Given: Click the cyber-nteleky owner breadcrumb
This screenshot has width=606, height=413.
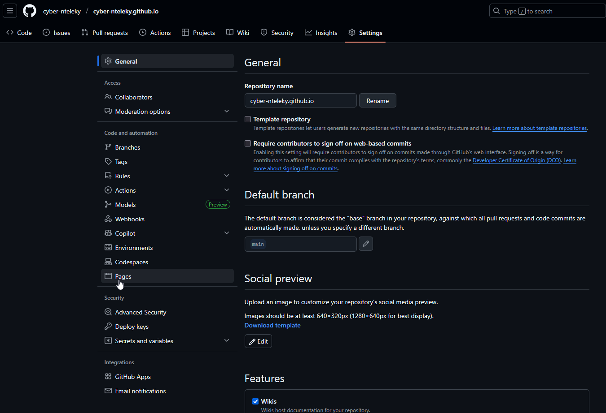Looking at the screenshot, I should 62,11.
